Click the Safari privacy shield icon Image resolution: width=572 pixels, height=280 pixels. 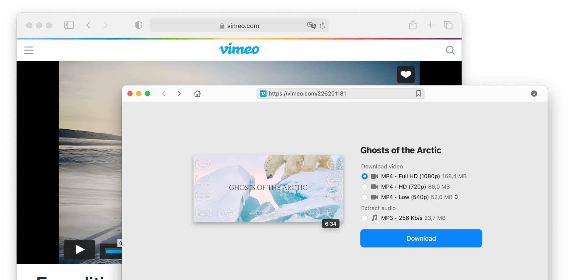(x=139, y=25)
